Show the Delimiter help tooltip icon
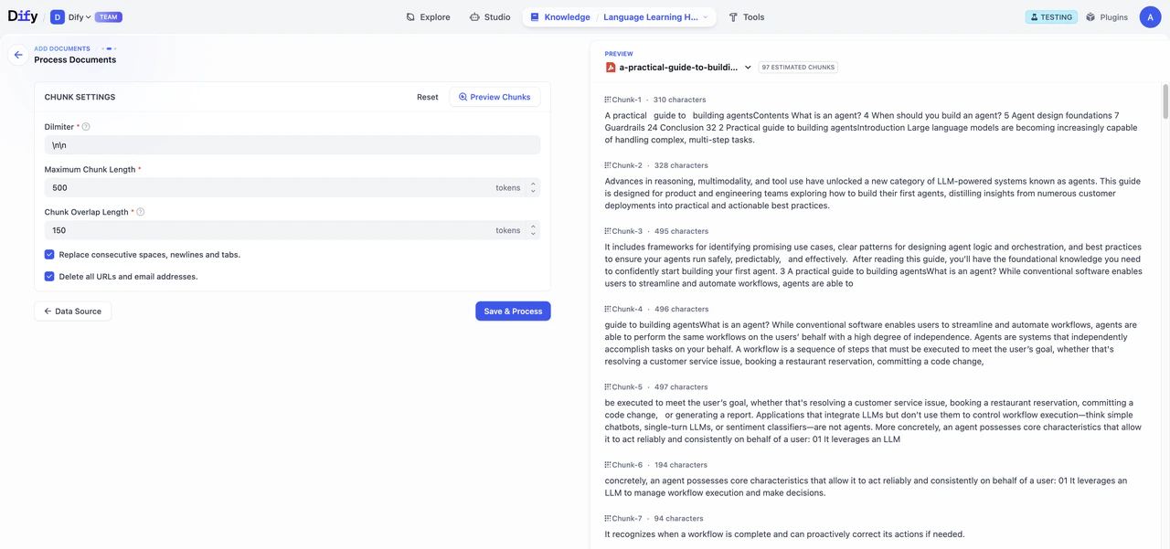1170x549 pixels. coord(86,127)
